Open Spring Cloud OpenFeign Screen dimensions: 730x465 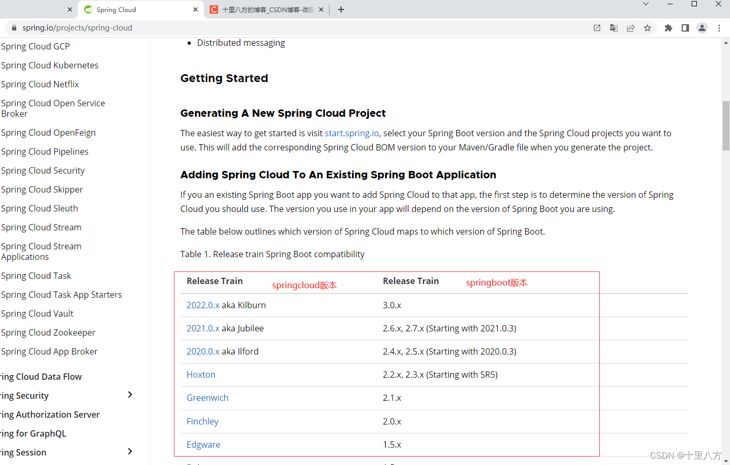[x=48, y=133]
